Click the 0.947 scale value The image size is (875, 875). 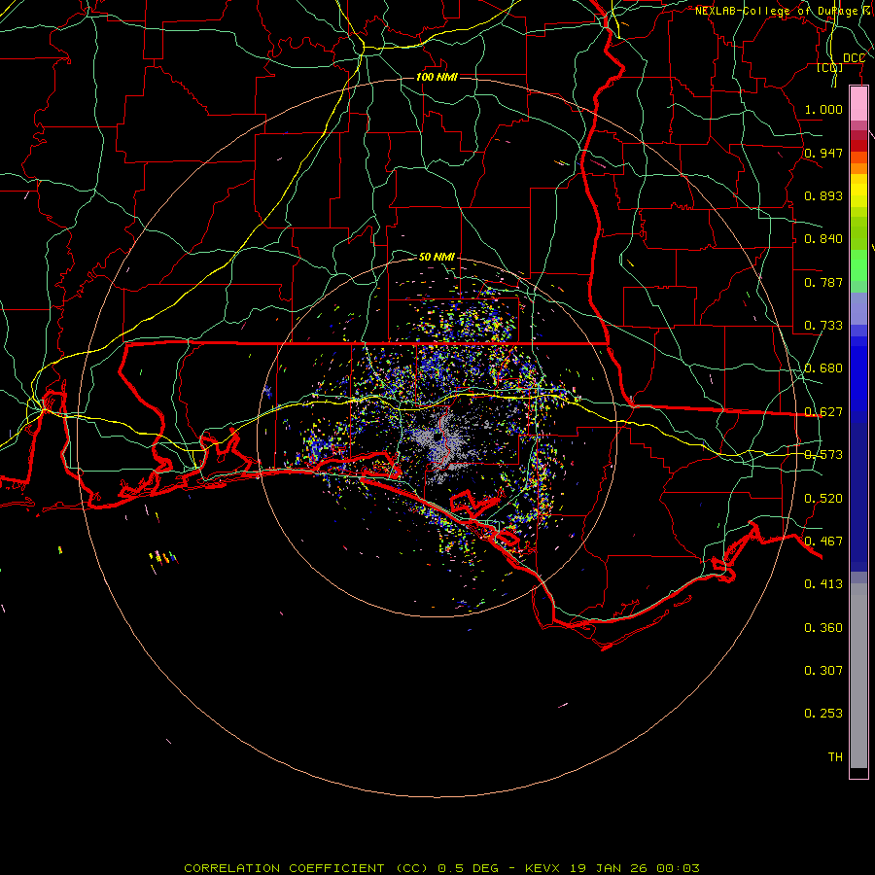(x=823, y=153)
